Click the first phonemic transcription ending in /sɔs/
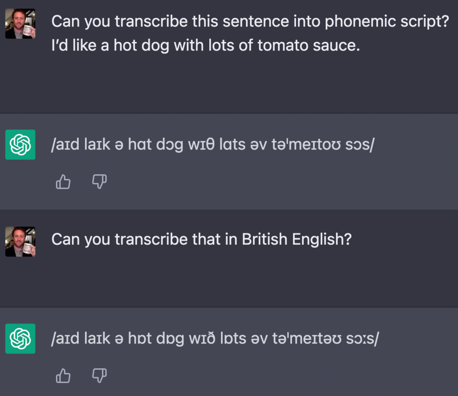Image resolution: width=458 pixels, height=396 pixels. click(212, 145)
